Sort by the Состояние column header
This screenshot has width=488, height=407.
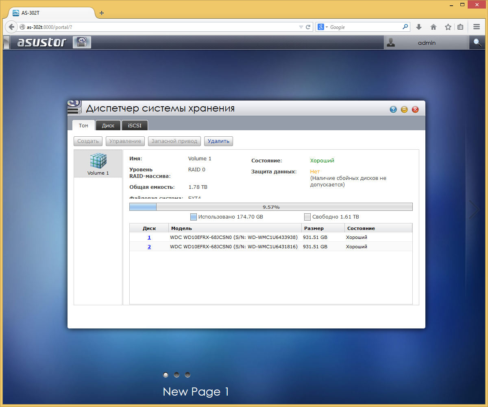point(378,228)
